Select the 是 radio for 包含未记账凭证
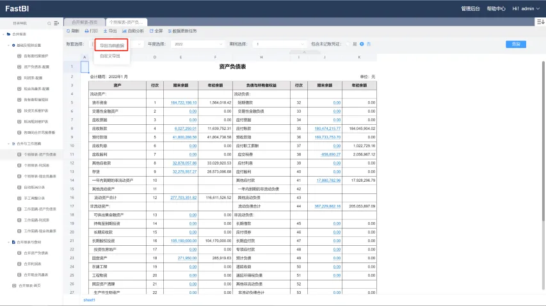The image size is (546, 306). point(348,44)
